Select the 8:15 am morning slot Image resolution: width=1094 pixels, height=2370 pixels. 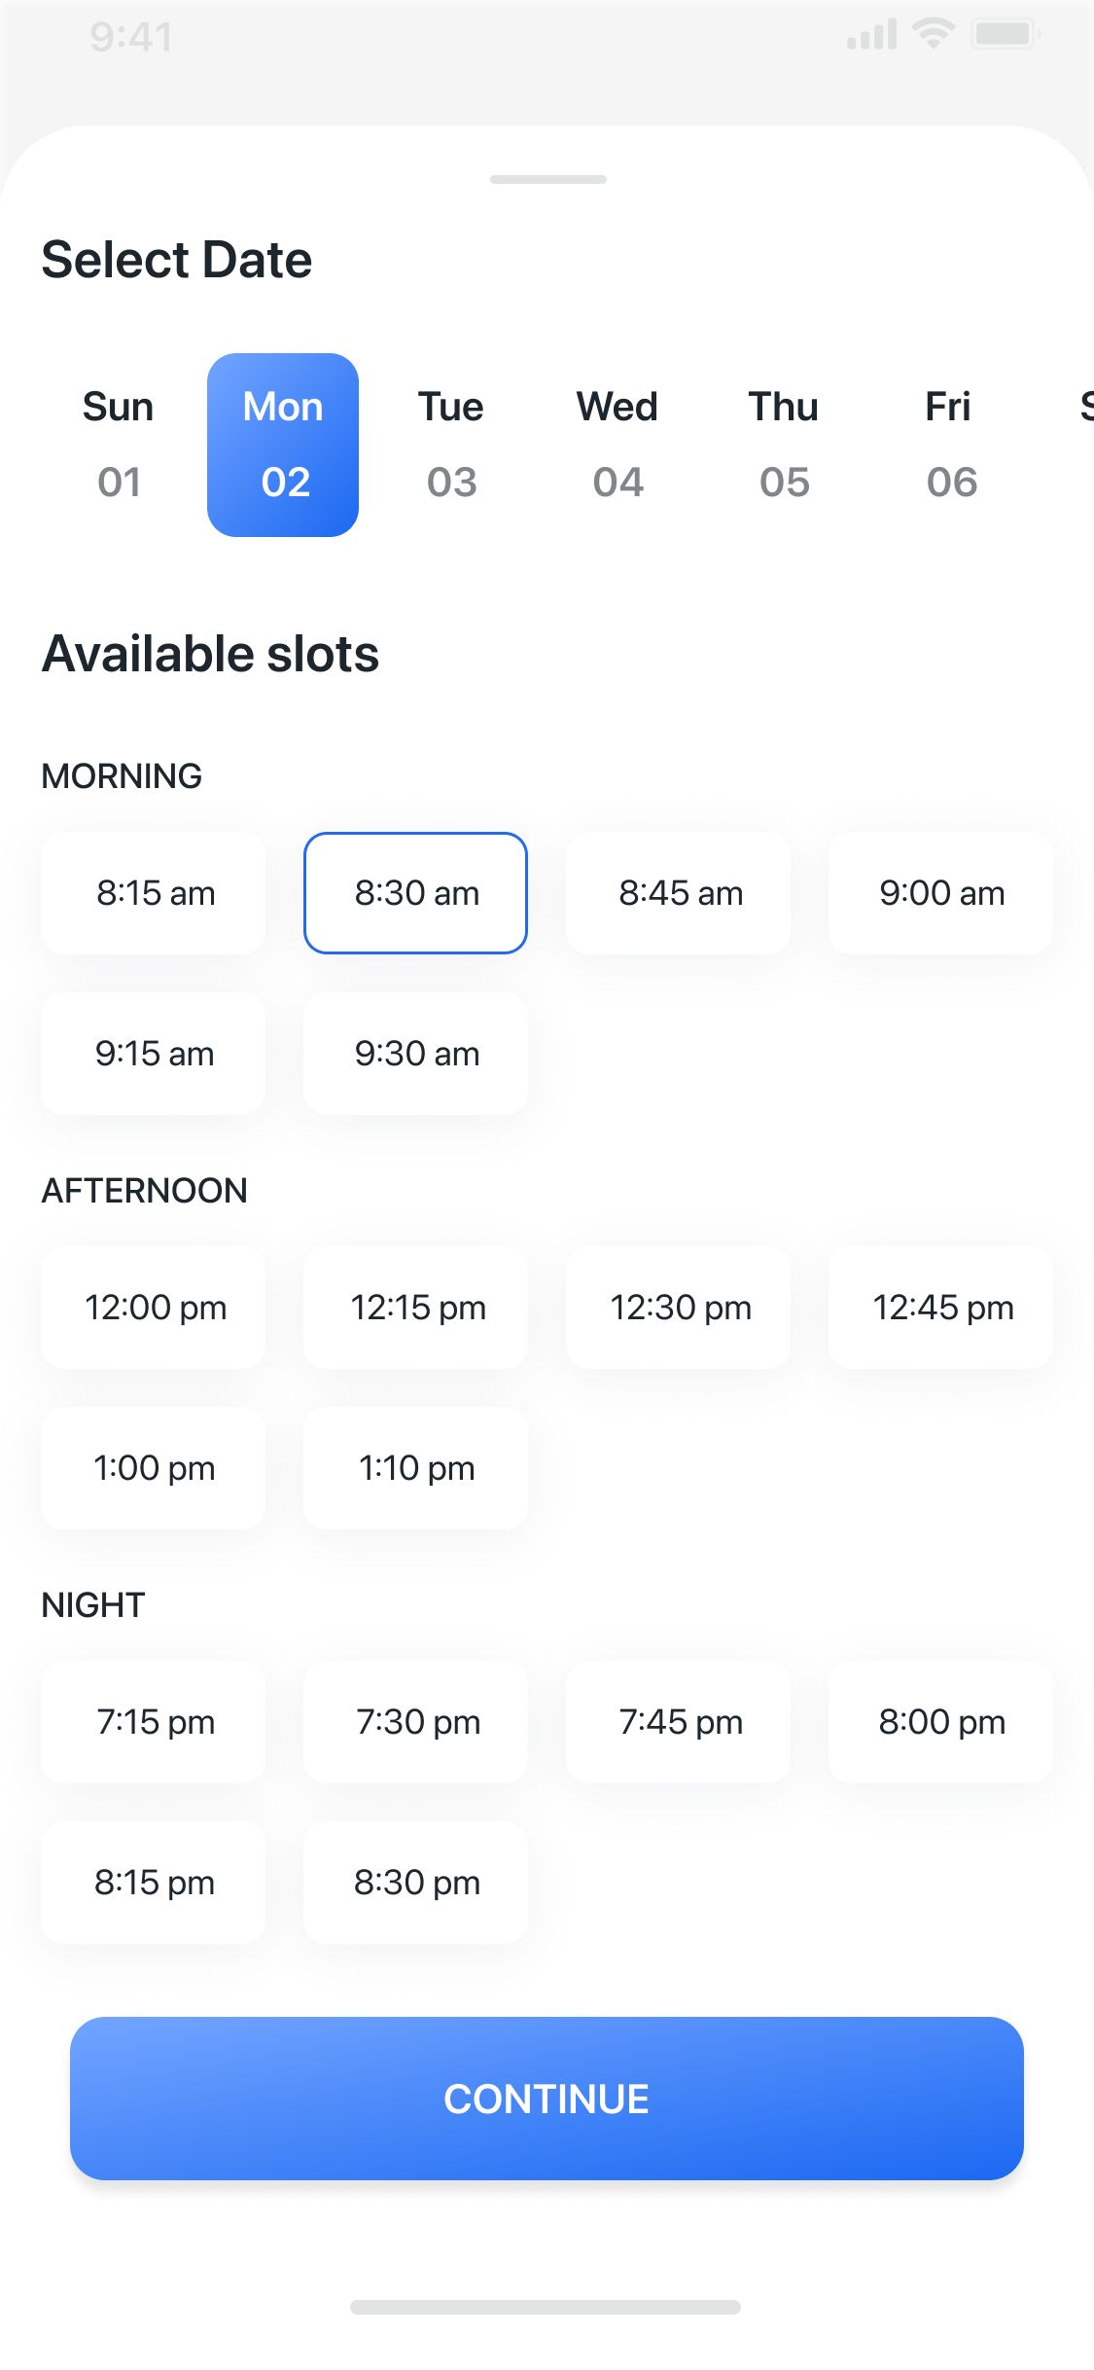[x=154, y=893]
